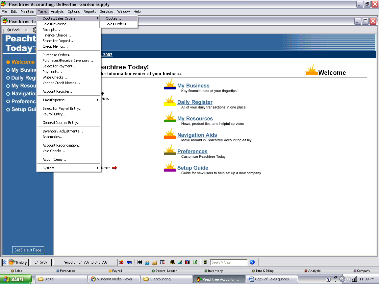The image size is (379, 284).
Task: Follow the My Business link
Action: 193,85
